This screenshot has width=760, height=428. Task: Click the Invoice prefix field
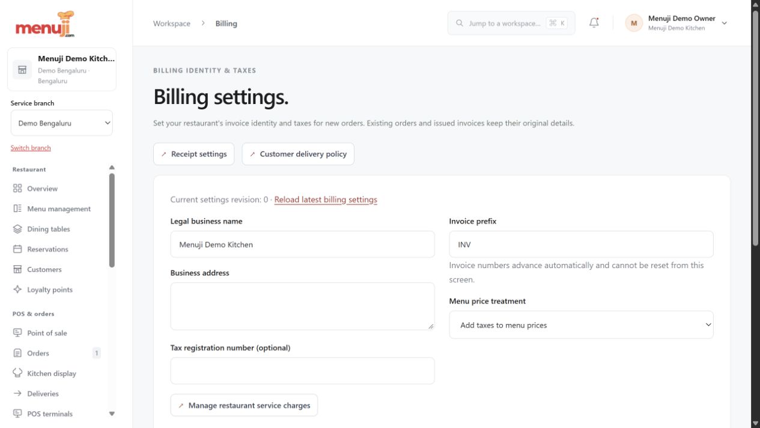(581, 244)
